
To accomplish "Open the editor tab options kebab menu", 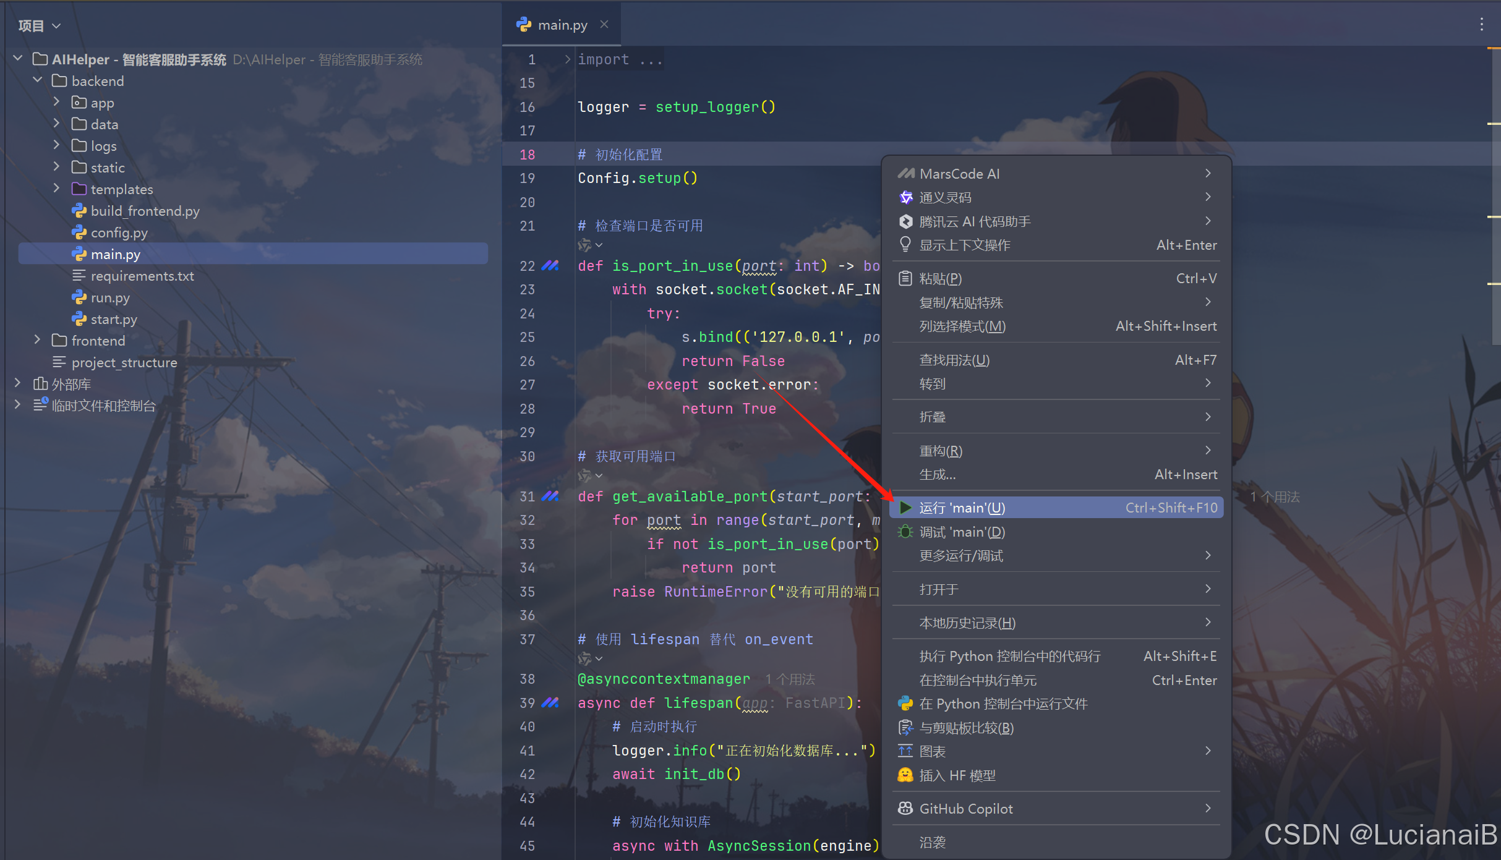I will pyautogui.click(x=1481, y=25).
